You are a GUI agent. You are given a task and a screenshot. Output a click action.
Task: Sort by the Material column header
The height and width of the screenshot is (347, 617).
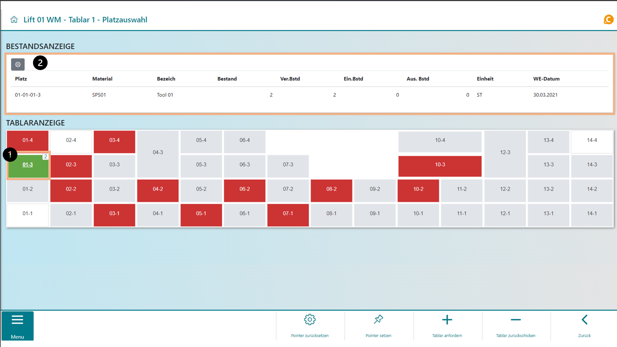pos(102,79)
